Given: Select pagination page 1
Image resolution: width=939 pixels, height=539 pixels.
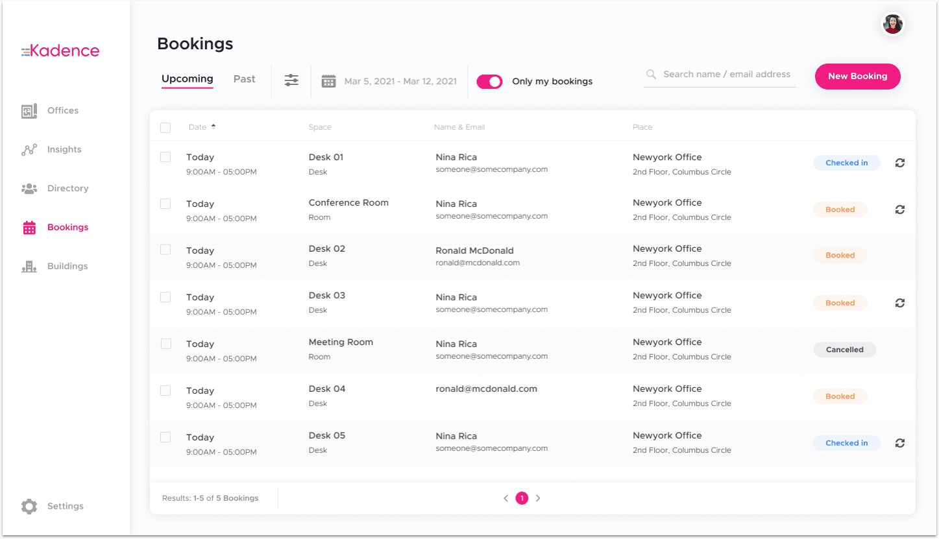Looking at the screenshot, I should point(522,498).
